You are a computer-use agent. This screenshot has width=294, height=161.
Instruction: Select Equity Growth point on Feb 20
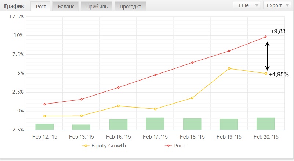pos(266,74)
